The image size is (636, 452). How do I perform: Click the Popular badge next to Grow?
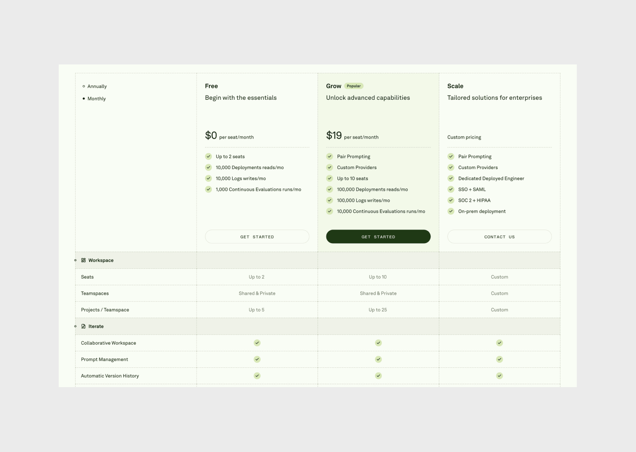tap(353, 86)
